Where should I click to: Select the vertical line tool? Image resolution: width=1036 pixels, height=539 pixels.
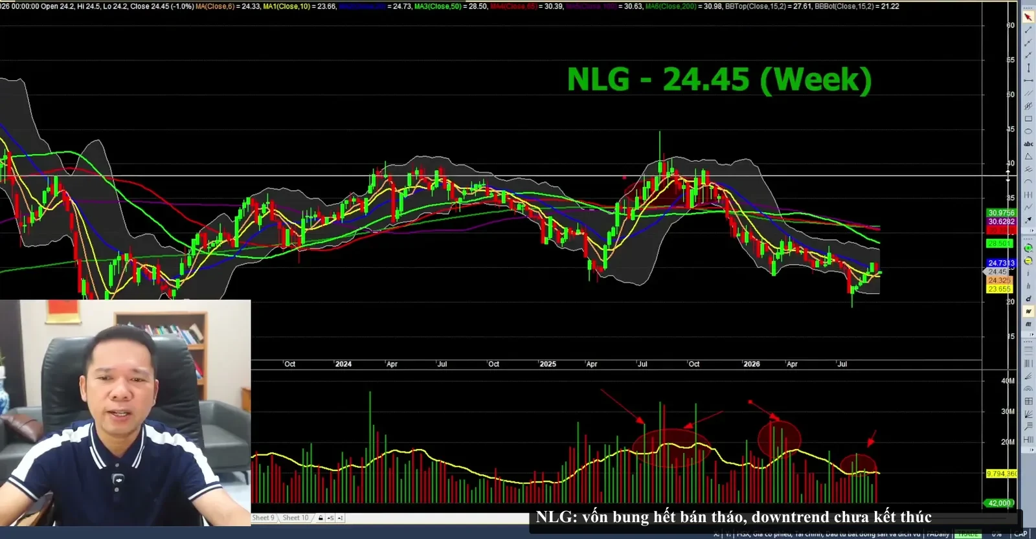click(x=1028, y=68)
